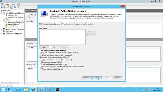The width and height of the screenshot is (163, 92).
Task: Click the tree pane scroll left arrow
Action: (x=1, y=83)
